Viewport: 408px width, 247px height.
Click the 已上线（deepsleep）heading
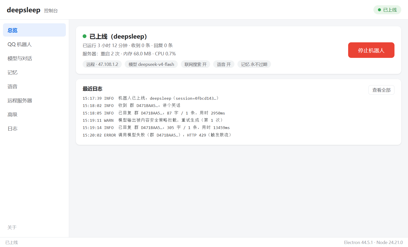tap(118, 37)
